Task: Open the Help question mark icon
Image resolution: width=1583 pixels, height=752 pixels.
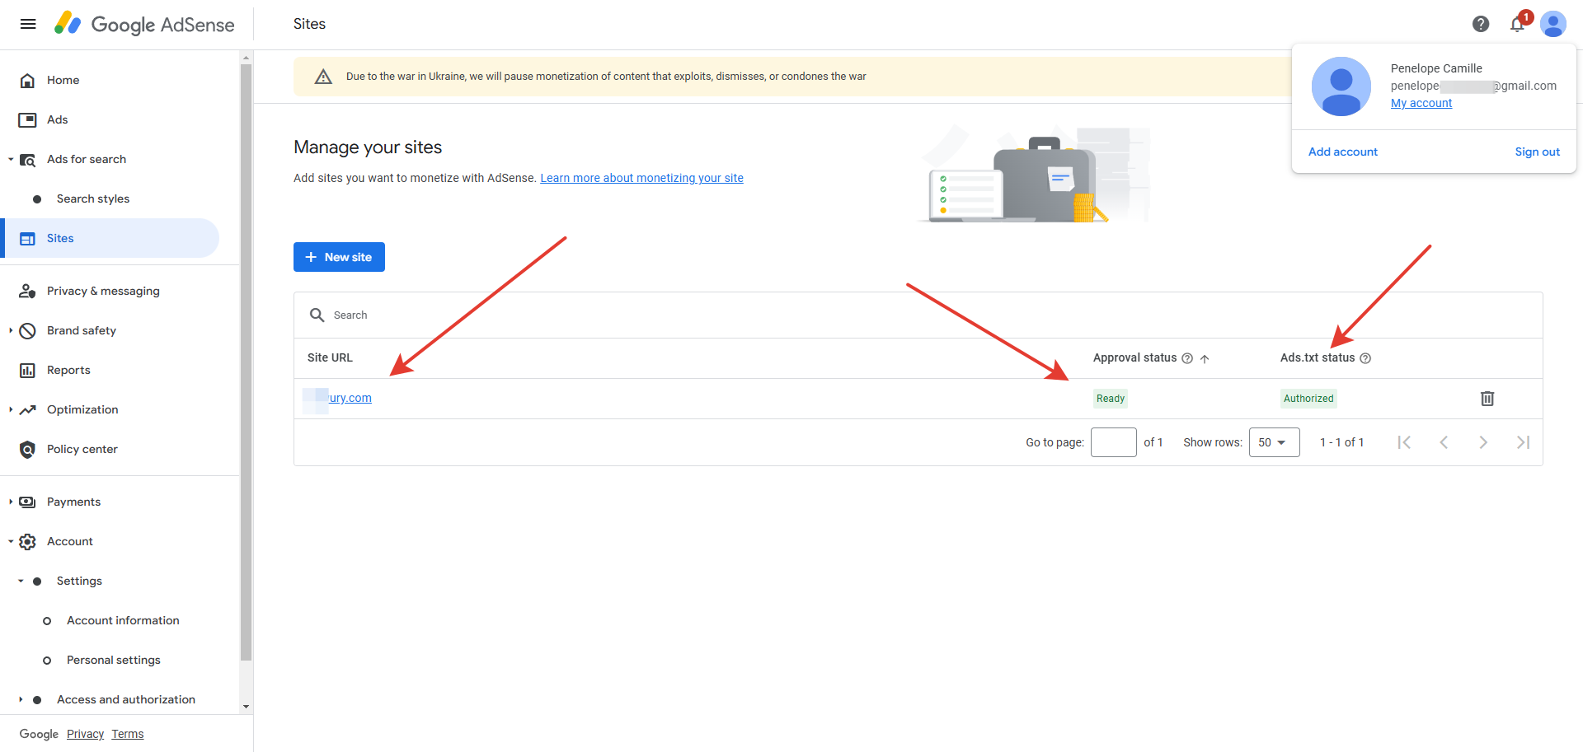Action: pyautogui.click(x=1481, y=24)
